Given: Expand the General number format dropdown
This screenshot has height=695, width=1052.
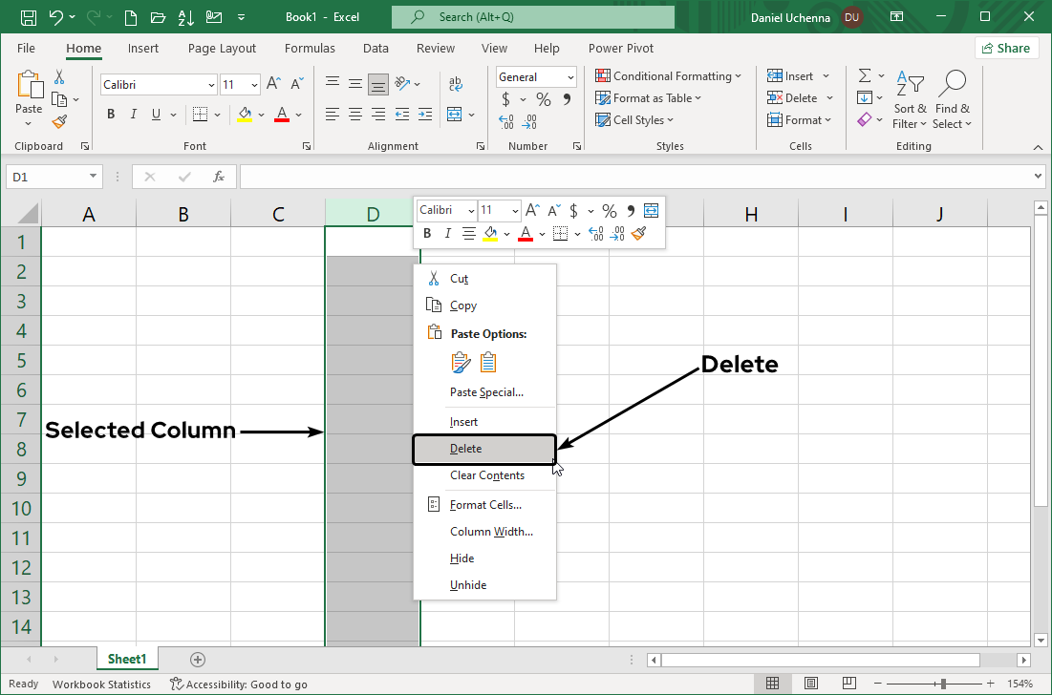Looking at the screenshot, I should click(569, 76).
